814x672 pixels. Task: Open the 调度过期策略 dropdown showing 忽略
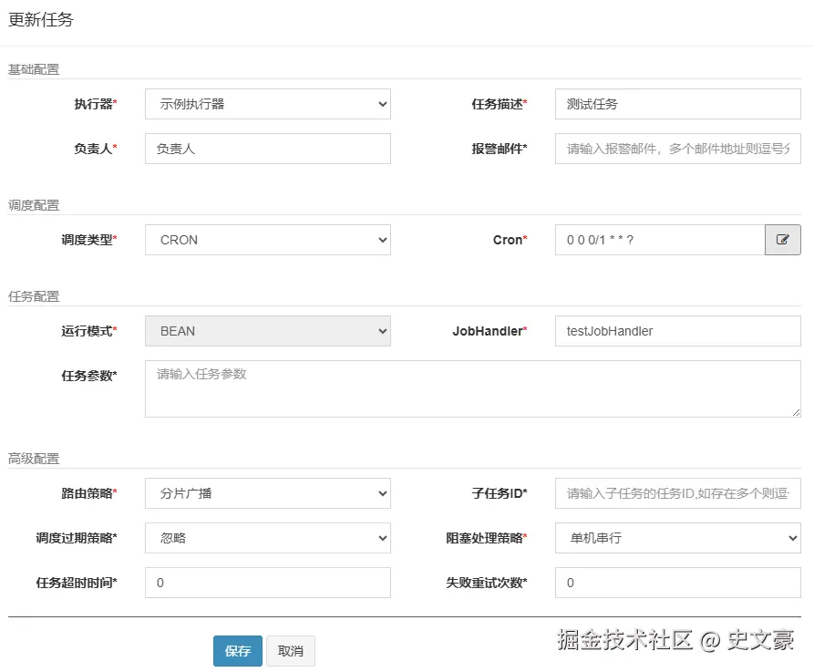(268, 537)
